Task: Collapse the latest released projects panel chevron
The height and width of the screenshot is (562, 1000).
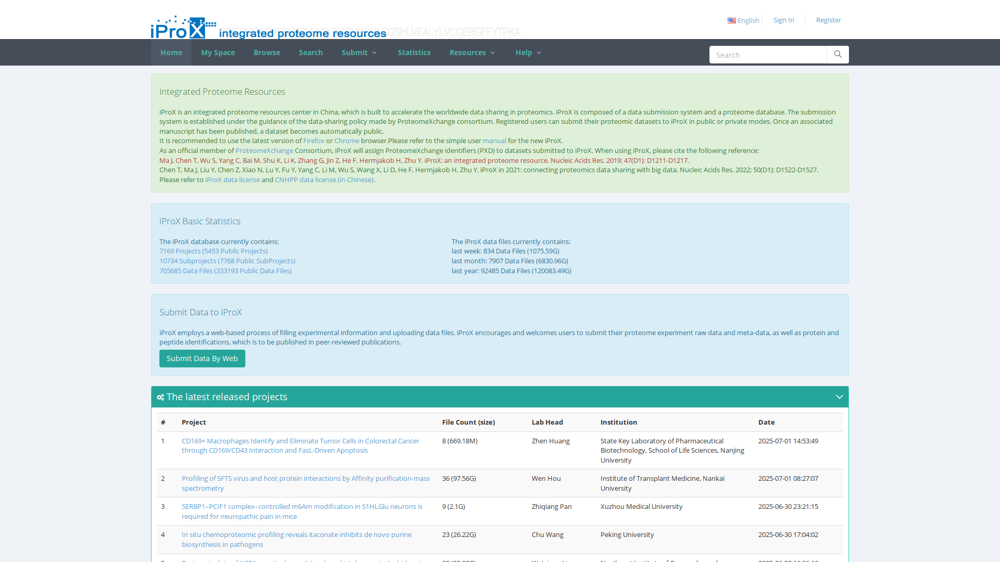Action: (x=839, y=397)
